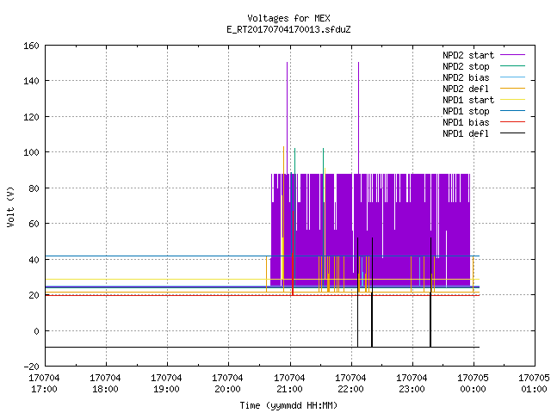Click the NPD1 stop blue legend line
Screen dimensions: 551x413
(512, 111)
